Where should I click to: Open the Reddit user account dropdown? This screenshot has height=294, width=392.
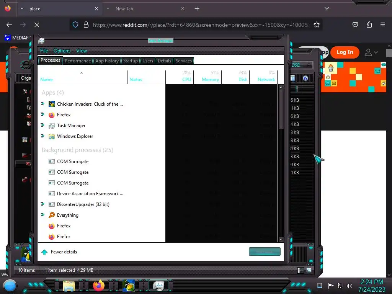click(x=371, y=52)
